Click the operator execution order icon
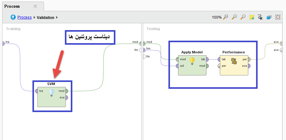The image size is (286, 140). pos(269,17)
